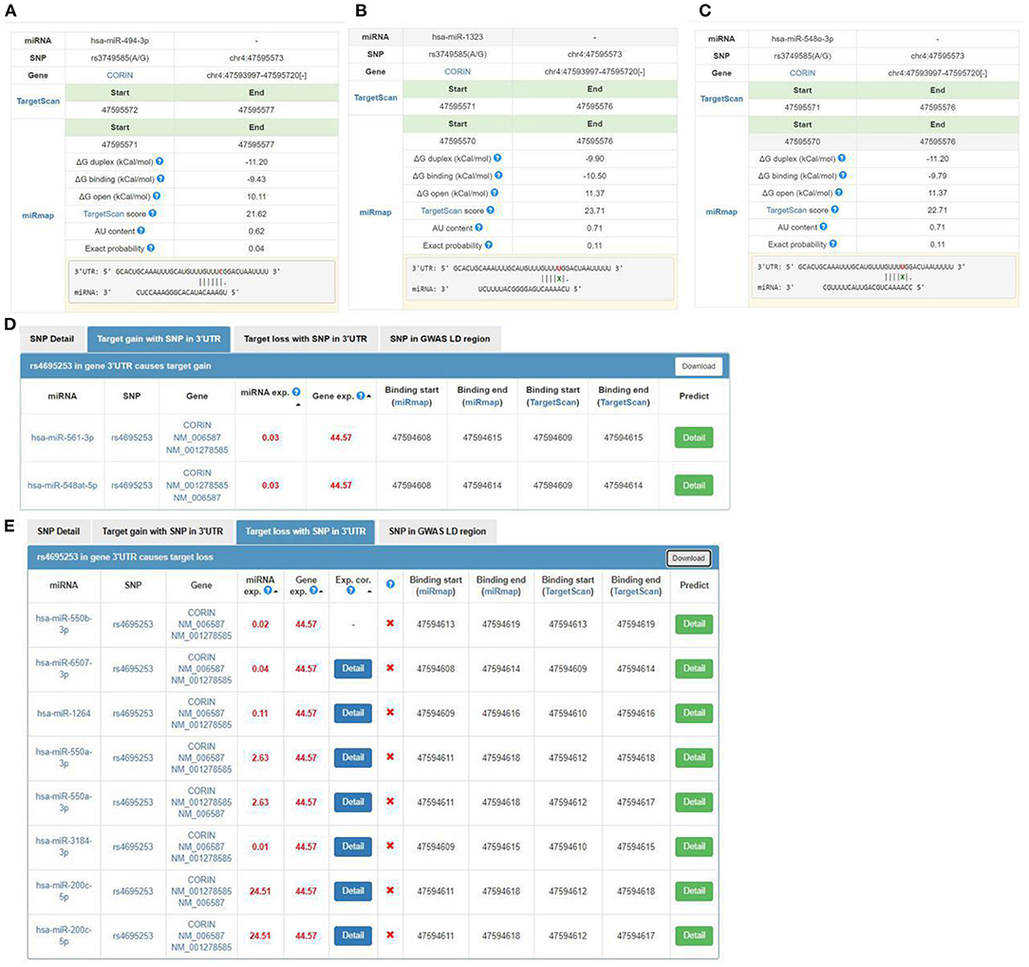
Task: Switch to Target loss tab in panel D
Action: [x=305, y=339]
